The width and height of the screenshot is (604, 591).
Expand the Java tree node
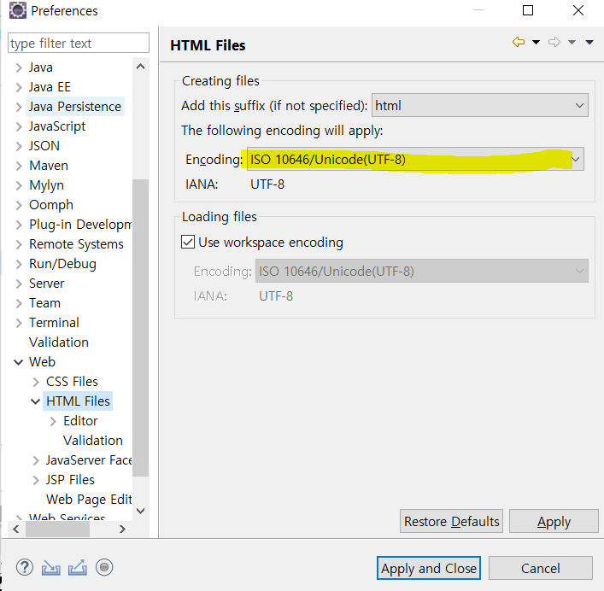[19, 67]
